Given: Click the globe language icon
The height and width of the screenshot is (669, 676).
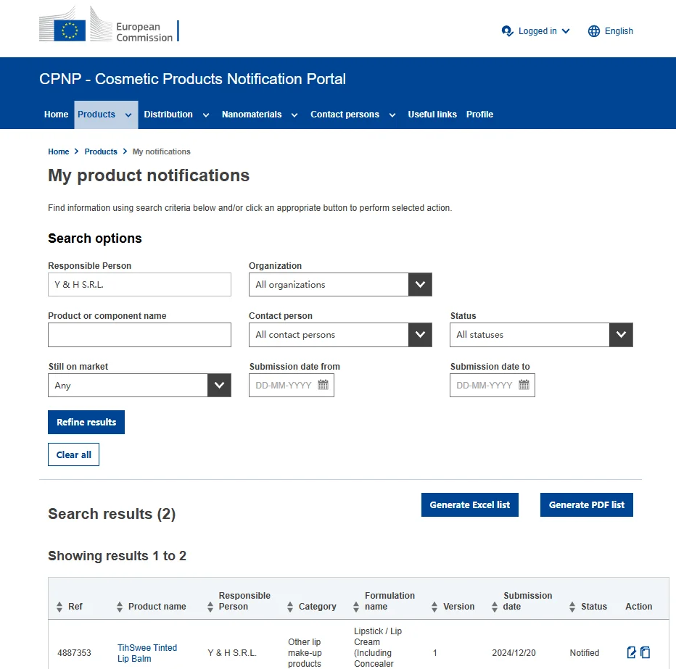Looking at the screenshot, I should tap(594, 31).
